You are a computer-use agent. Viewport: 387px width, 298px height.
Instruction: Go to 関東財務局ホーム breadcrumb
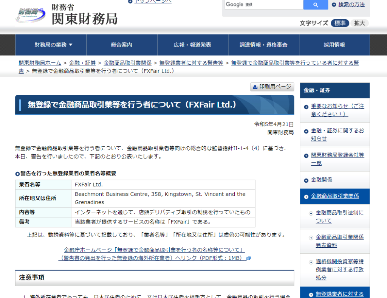pos(40,63)
